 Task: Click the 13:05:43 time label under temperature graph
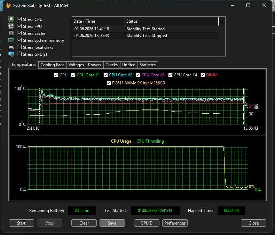pyautogui.click(x=250, y=128)
